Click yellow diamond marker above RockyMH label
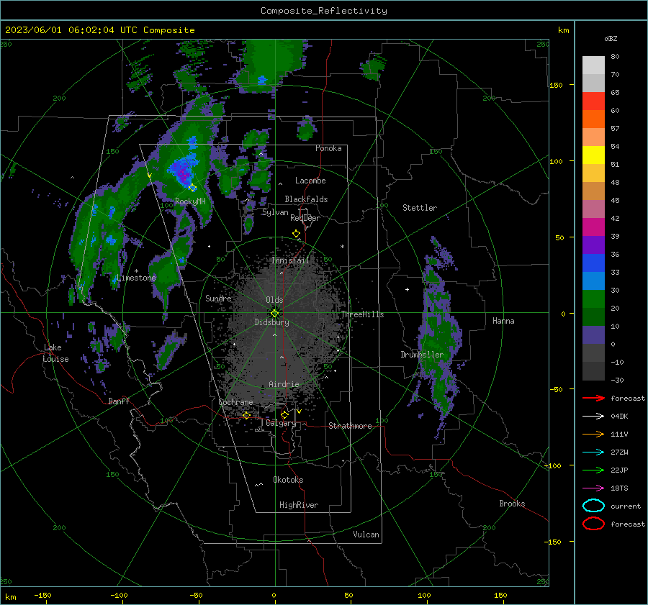The image size is (648, 605). (192, 188)
